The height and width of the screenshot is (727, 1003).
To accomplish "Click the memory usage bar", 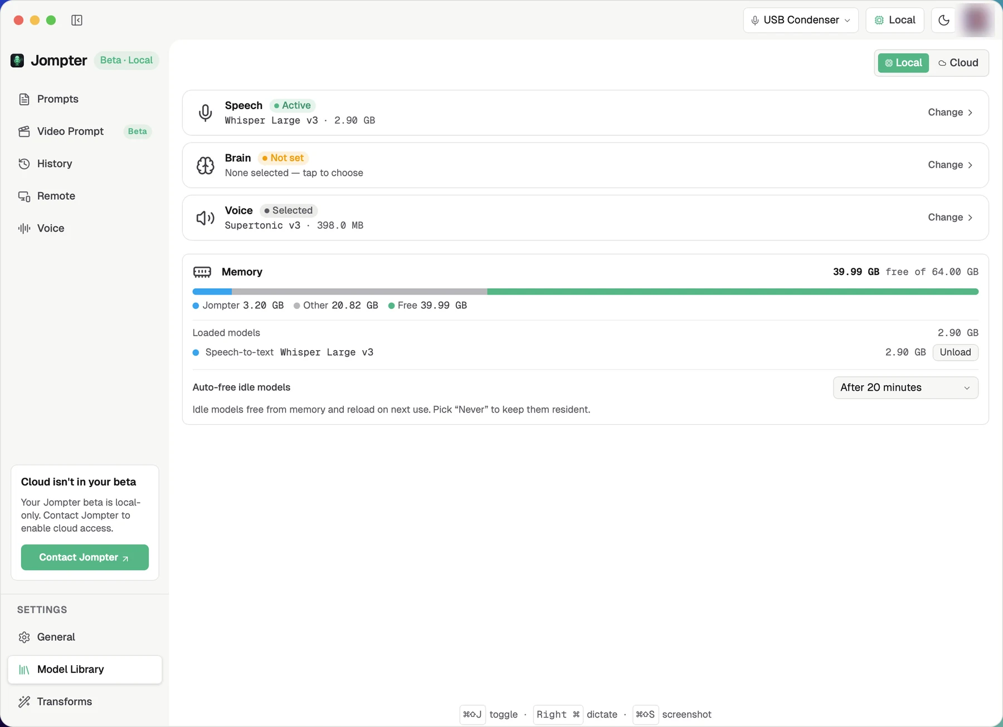I will tap(585, 292).
